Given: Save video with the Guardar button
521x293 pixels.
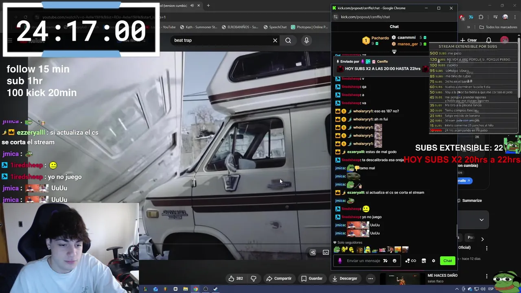Looking at the screenshot, I should (x=312, y=278).
